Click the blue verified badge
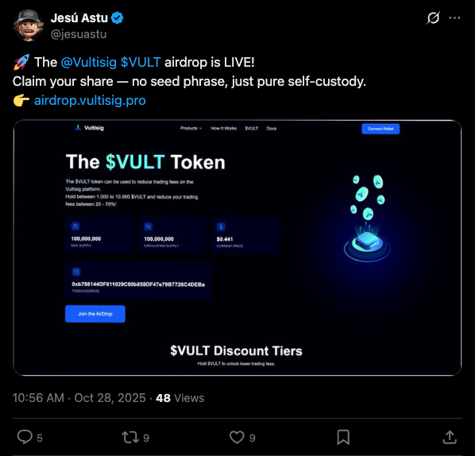This screenshot has height=456, width=475. [x=117, y=18]
